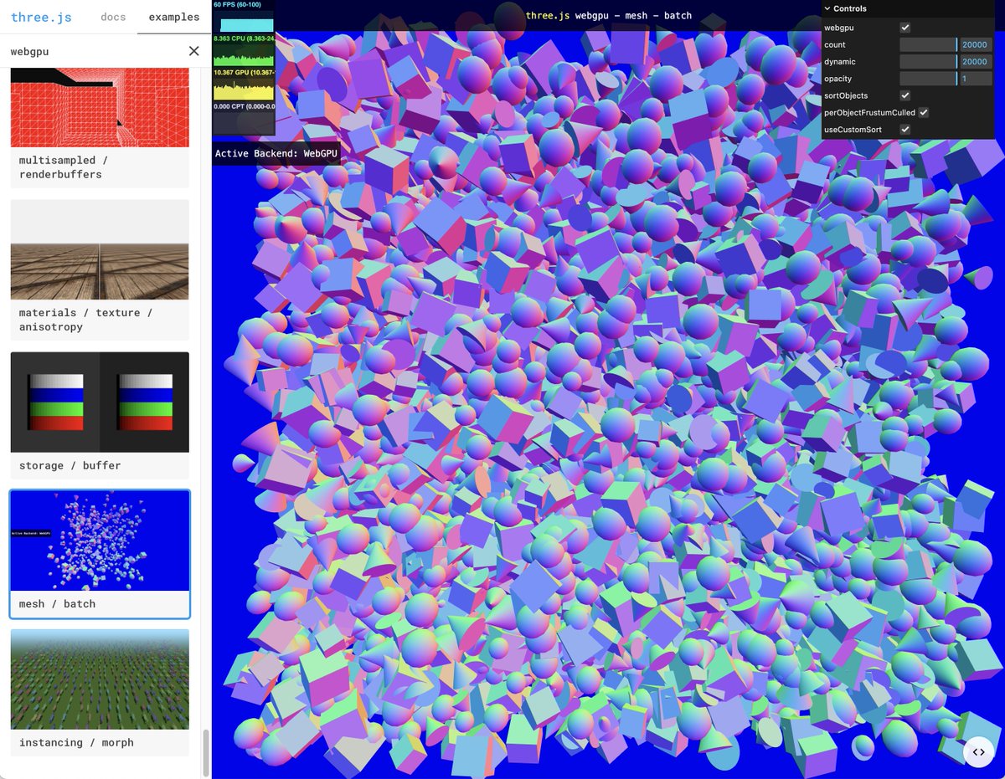Click the FPS stats graph panel
1005x779 pixels.
coord(244,17)
